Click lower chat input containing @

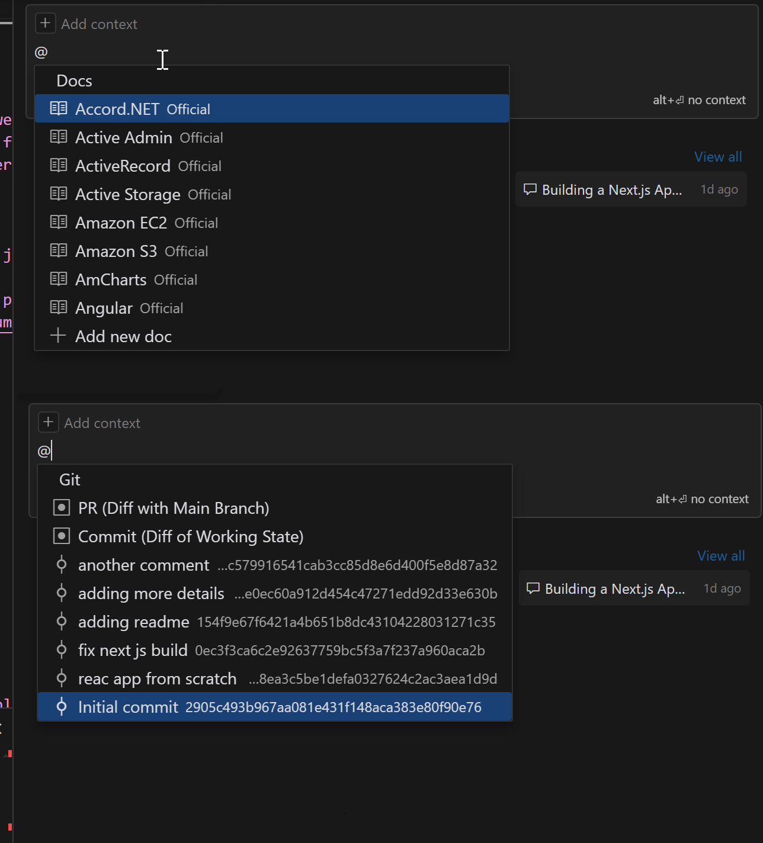click(394, 451)
